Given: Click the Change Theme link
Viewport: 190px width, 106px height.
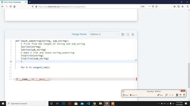Looking at the screenshot, I should point(79,34).
